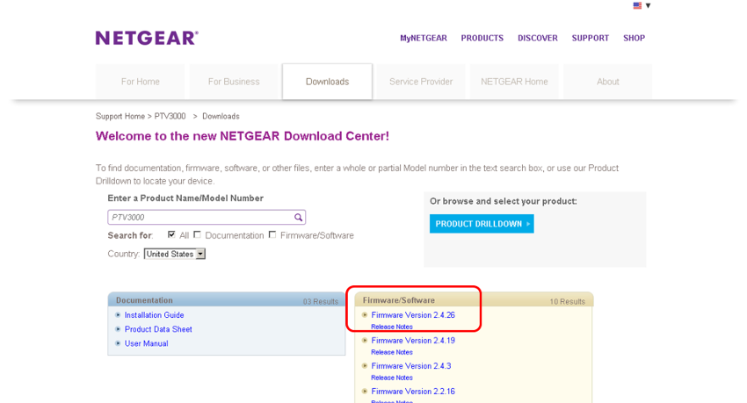Switch to the Service Provider tab
This screenshot has width=747, height=403.
click(421, 82)
